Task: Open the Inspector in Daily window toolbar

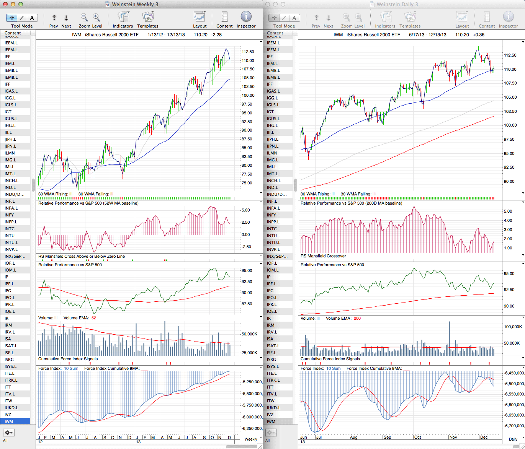Action: pos(508,17)
